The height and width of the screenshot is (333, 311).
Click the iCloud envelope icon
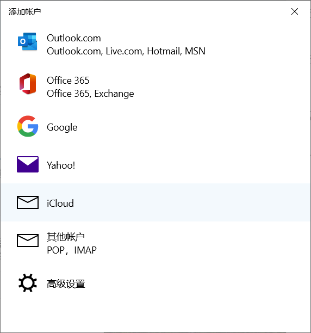click(28, 202)
